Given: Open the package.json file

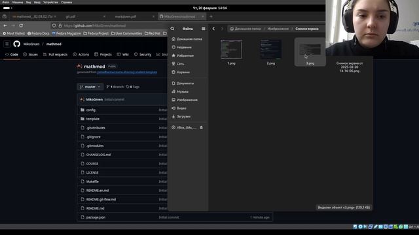Looking at the screenshot, I should point(96,217).
